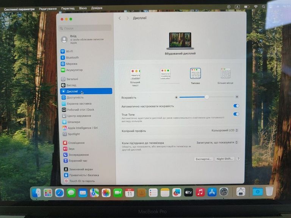Click battery status icon in menu bar
The width and height of the screenshot is (291, 218).
(x=246, y=7)
